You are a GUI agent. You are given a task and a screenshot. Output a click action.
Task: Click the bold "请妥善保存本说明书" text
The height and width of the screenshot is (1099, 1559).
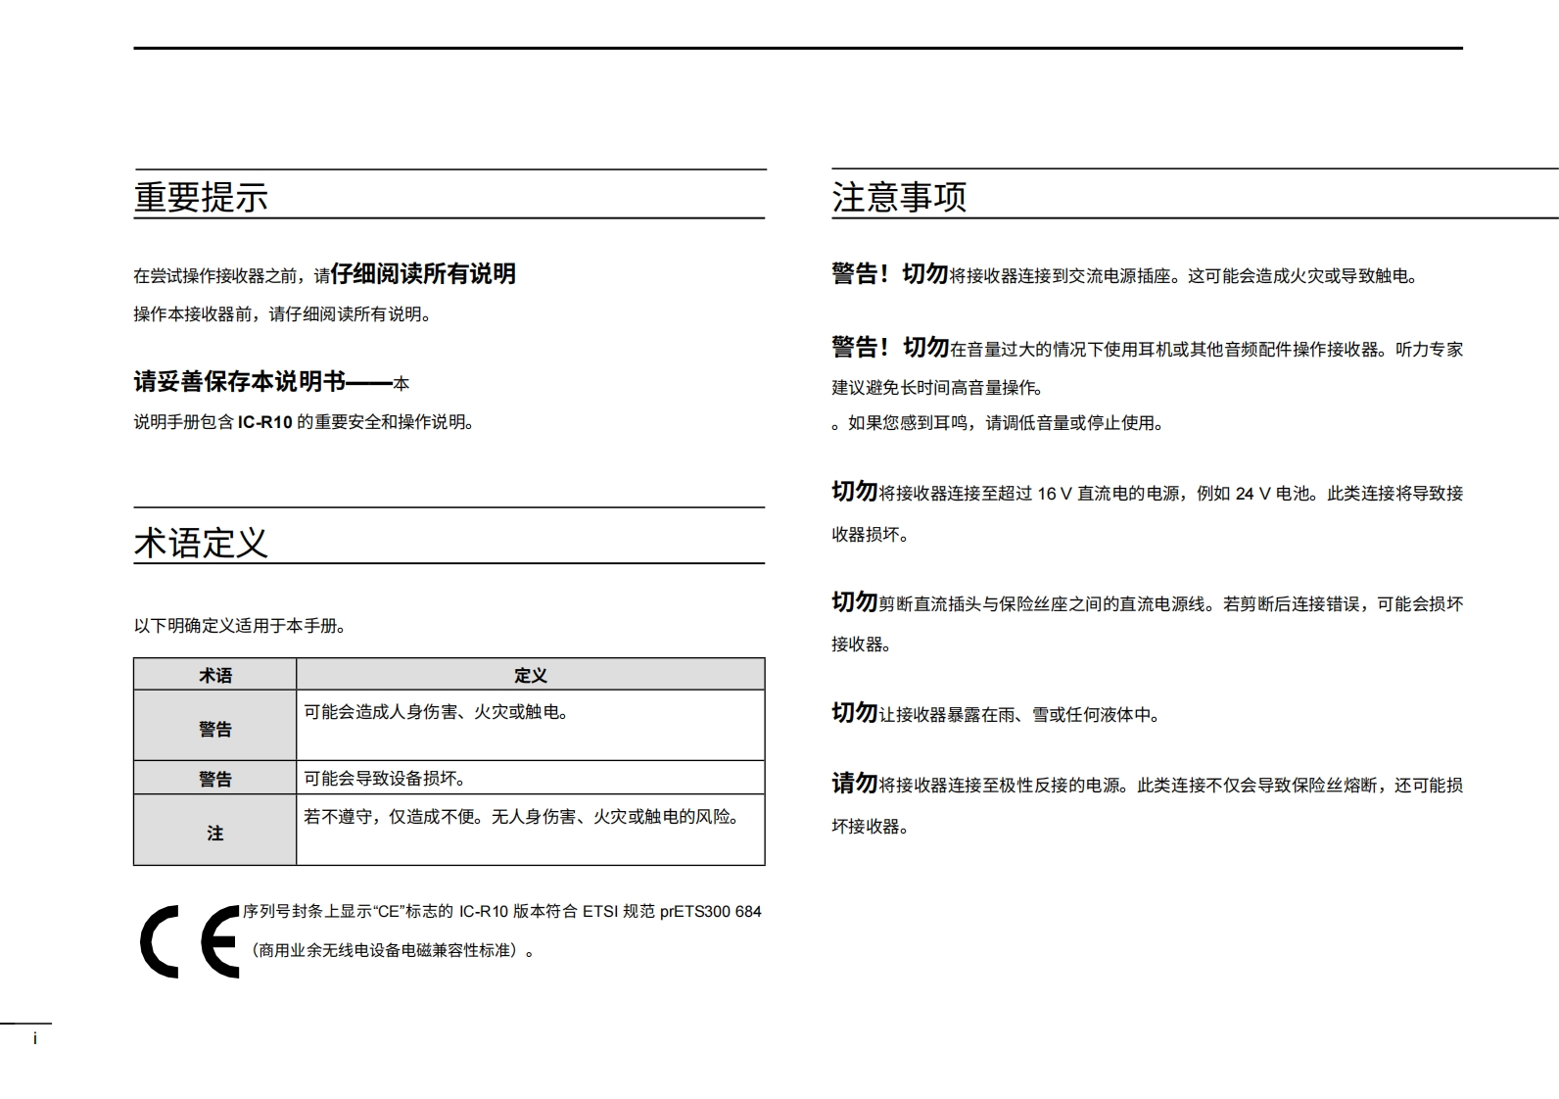[240, 381]
